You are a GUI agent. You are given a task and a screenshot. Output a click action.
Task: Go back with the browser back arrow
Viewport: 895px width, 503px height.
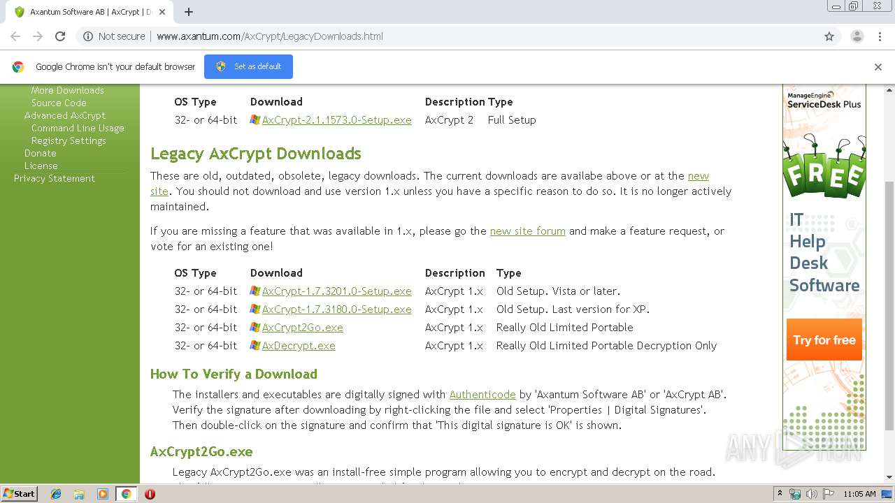pos(15,36)
